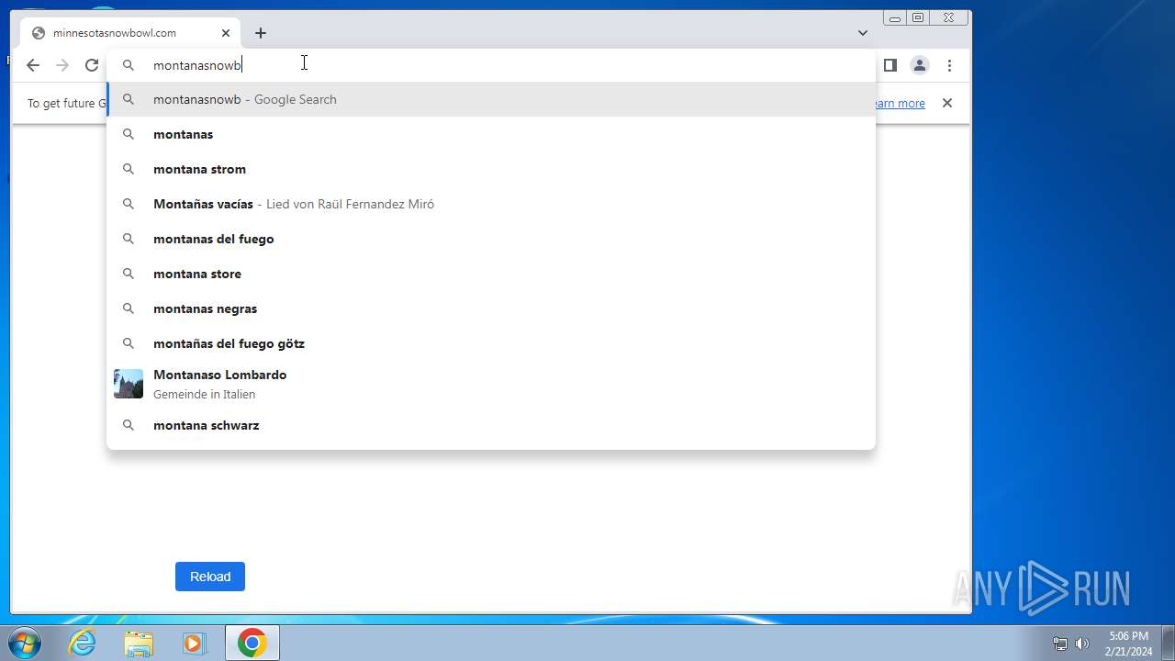Viewport: 1175px width, 661px height.
Task: Restore down the Chrome window
Action: click(x=917, y=17)
